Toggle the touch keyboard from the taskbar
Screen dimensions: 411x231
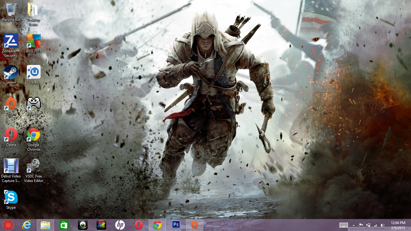click(344, 225)
